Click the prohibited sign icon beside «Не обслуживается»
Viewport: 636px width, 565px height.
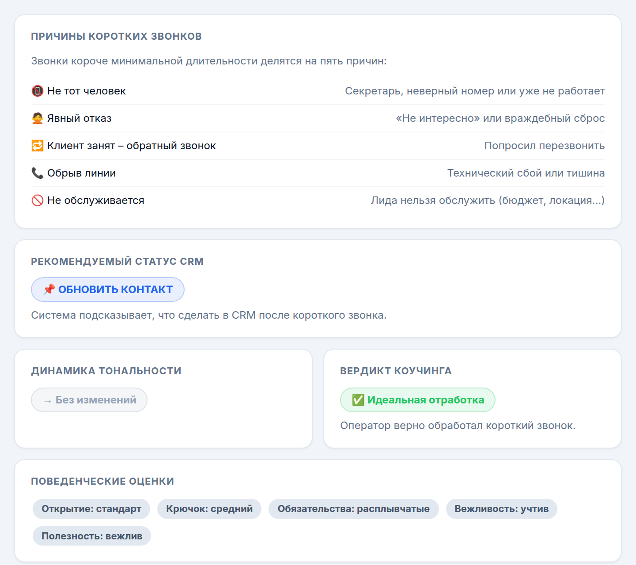click(38, 200)
